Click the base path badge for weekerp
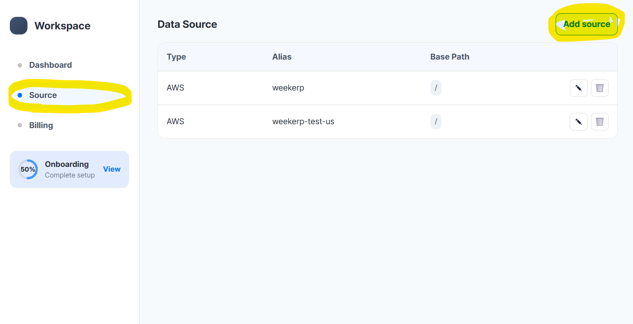633x324 pixels. coord(436,88)
